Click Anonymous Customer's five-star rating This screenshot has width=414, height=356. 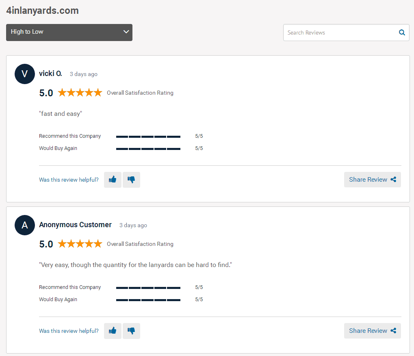(80, 244)
